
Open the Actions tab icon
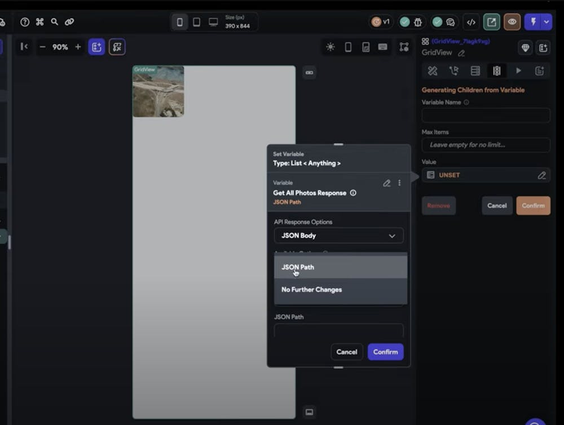tap(453, 71)
